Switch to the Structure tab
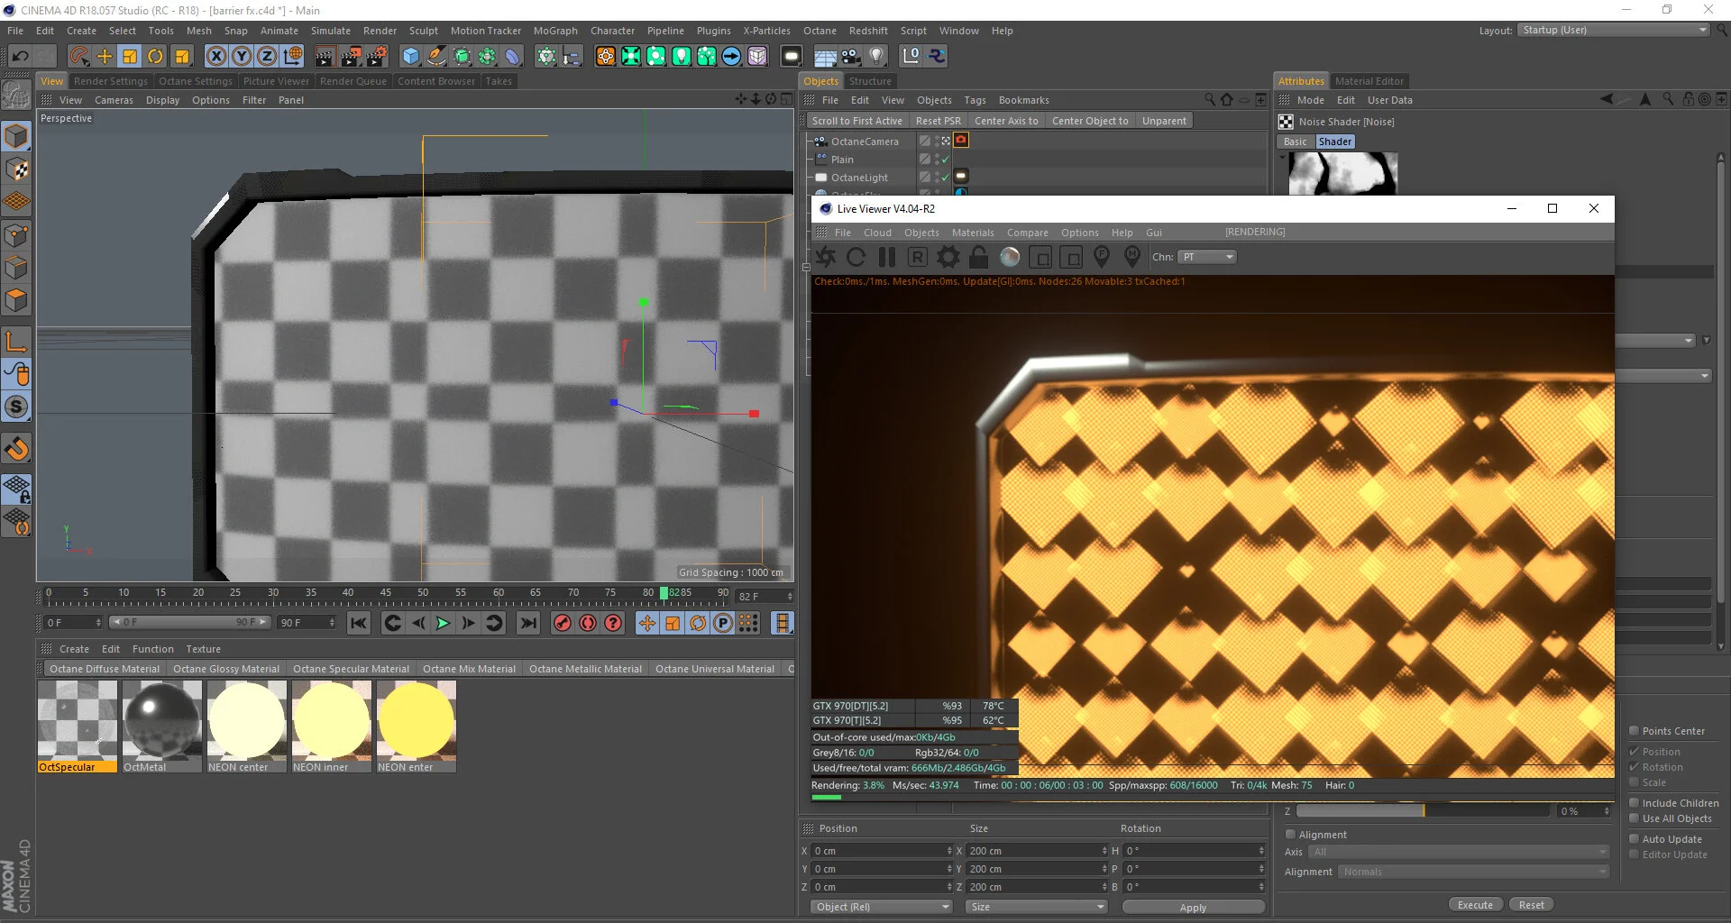 click(869, 80)
